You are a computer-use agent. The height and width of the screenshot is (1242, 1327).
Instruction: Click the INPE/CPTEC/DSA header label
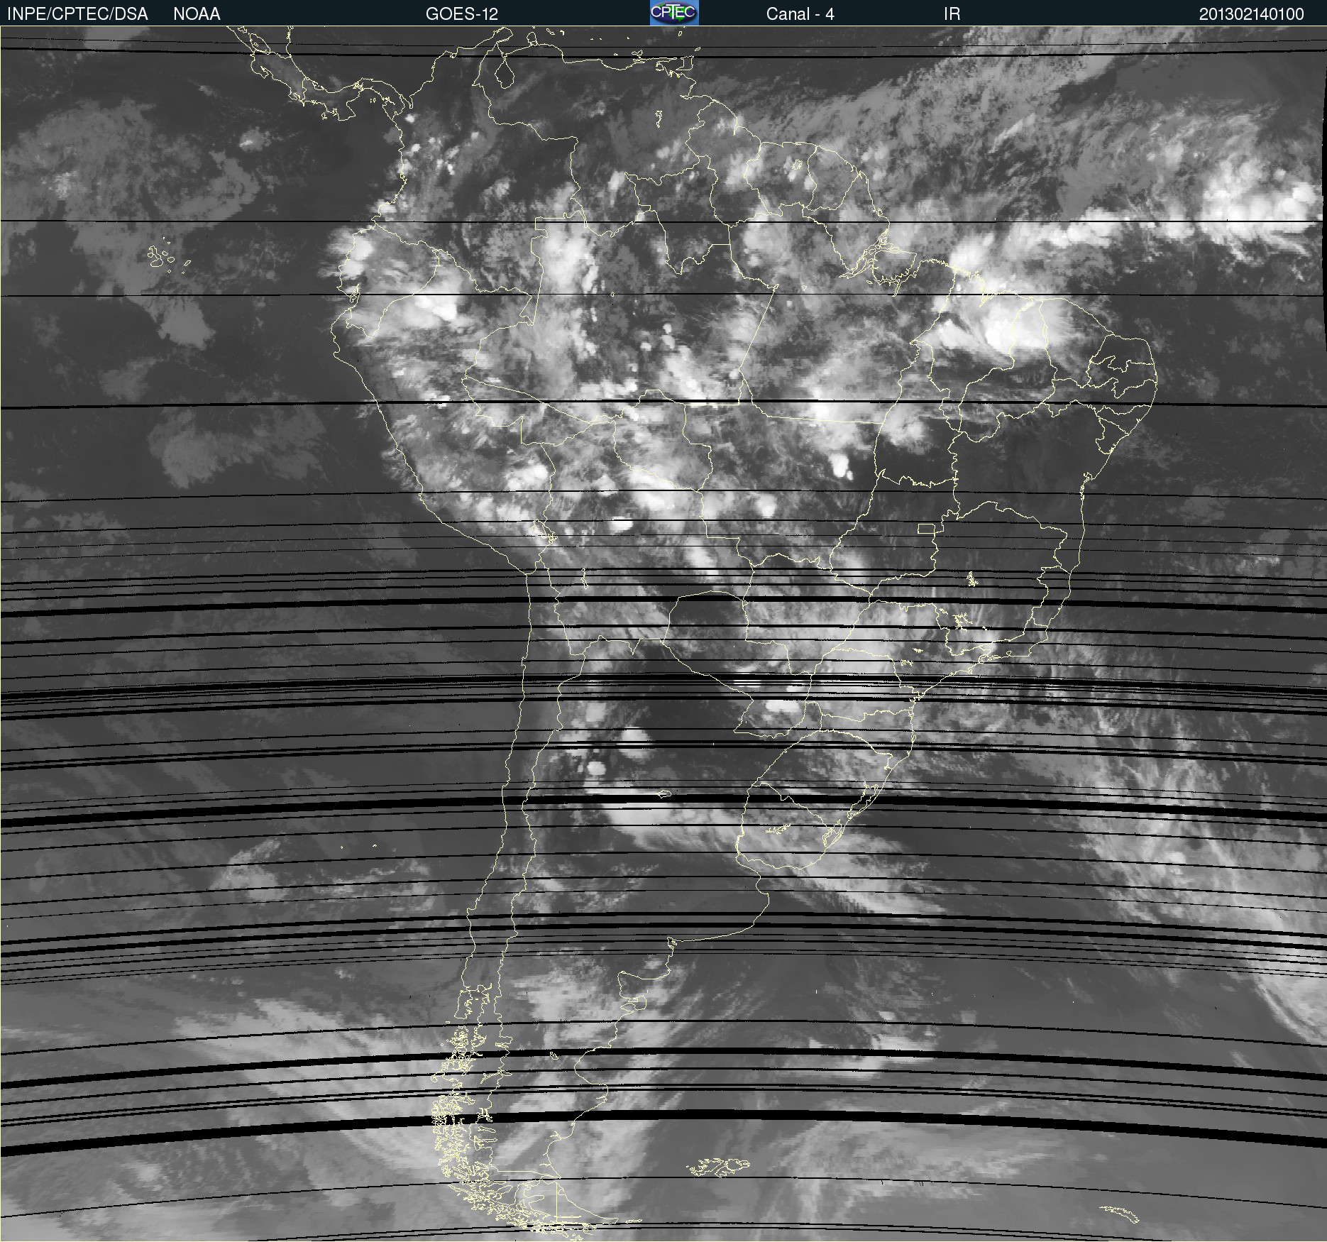(77, 13)
